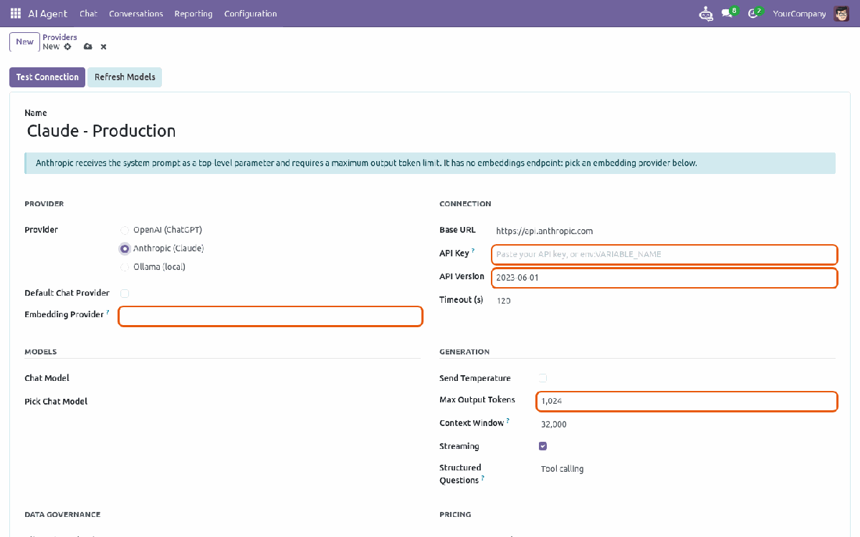Enable the Send Temperature checkbox

click(x=543, y=378)
